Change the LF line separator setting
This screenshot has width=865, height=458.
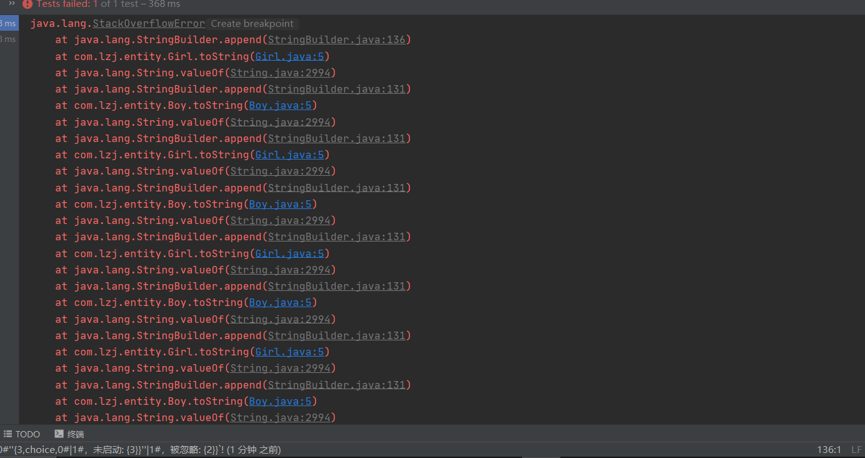856,450
